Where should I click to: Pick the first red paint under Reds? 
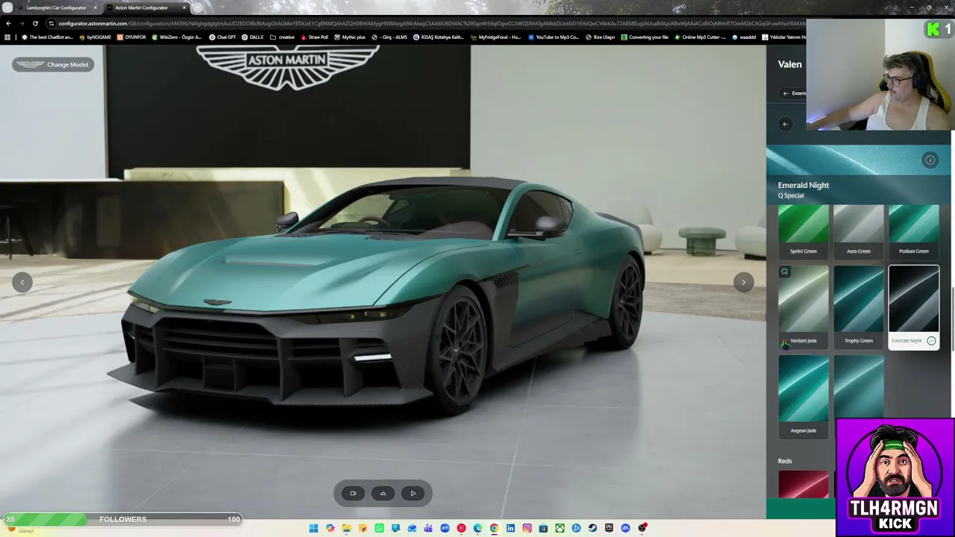coord(804,484)
